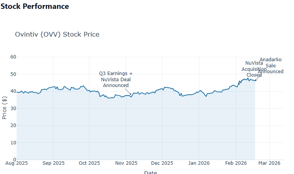Click the "Dec 2025" axis label
This screenshot has width=294, height=174.
(x=162, y=163)
